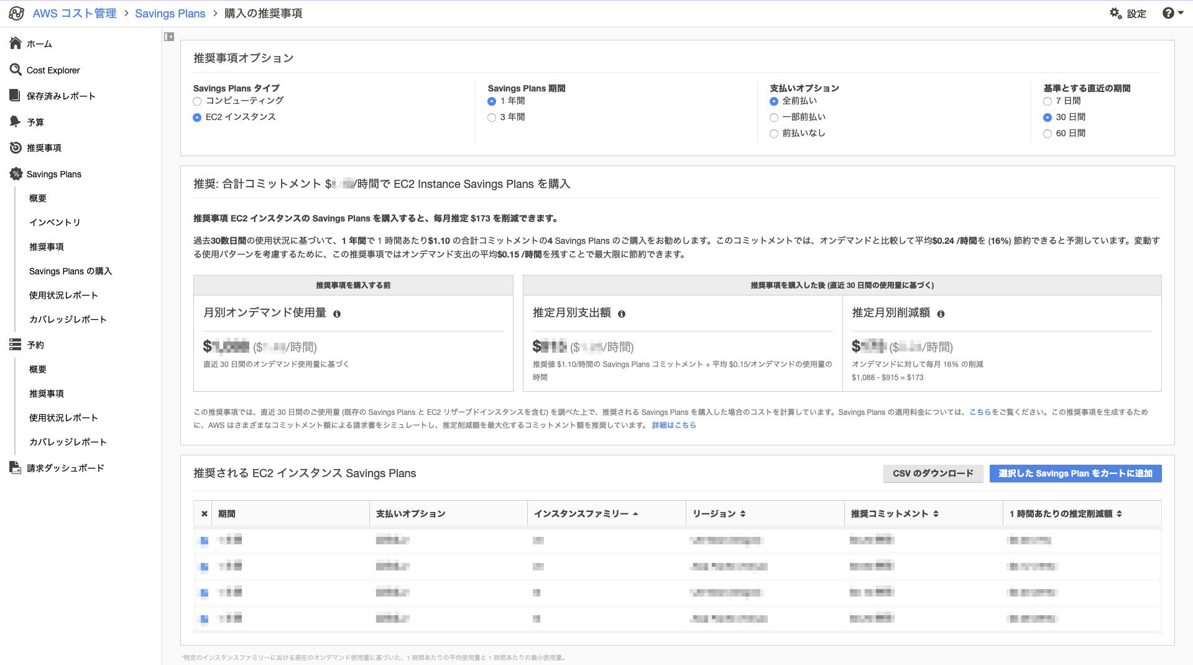
Task: Click the ホーム house icon in sidebar
Action: pyautogui.click(x=16, y=44)
